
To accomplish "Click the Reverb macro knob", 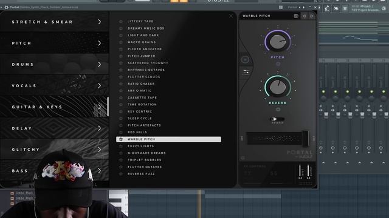I will click(x=278, y=87).
